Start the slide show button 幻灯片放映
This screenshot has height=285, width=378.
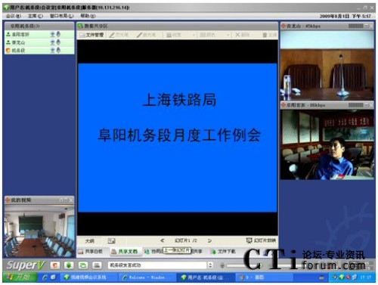pos(261,240)
